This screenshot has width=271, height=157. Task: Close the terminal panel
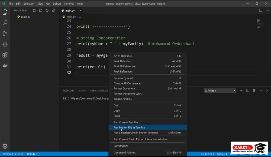click(x=267, y=90)
